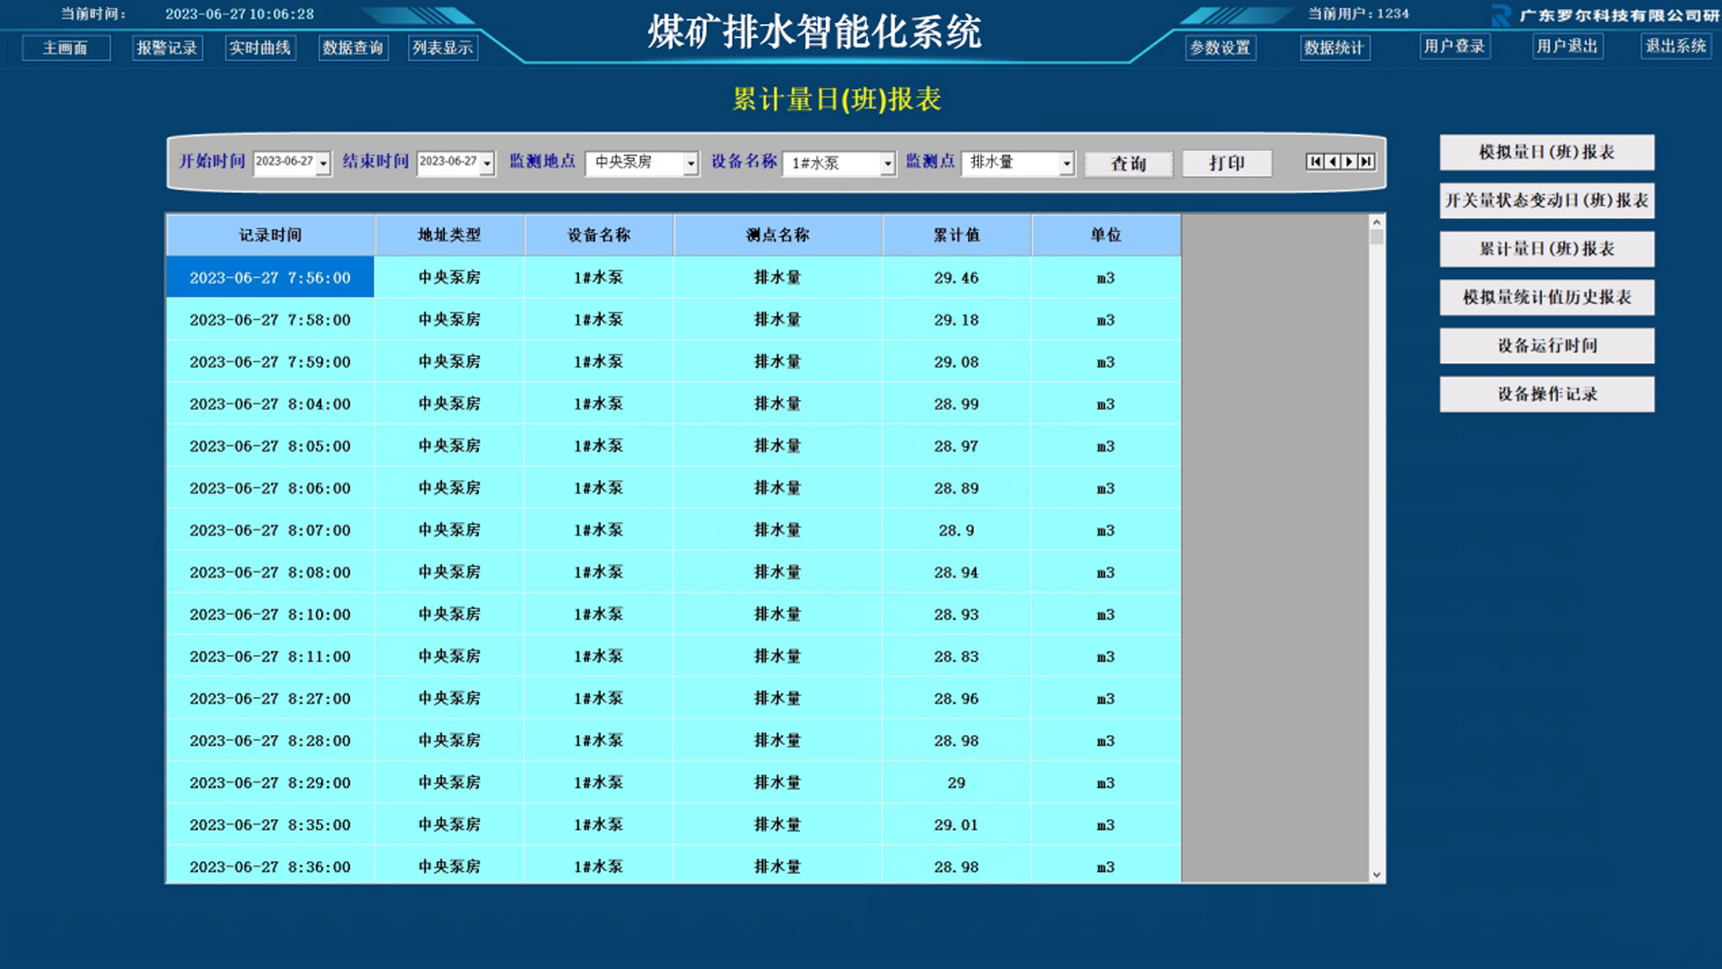Open 累计量日(班)报表 report button
1722x969 pixels.
pyautogui.click(x=1547, y=249)
